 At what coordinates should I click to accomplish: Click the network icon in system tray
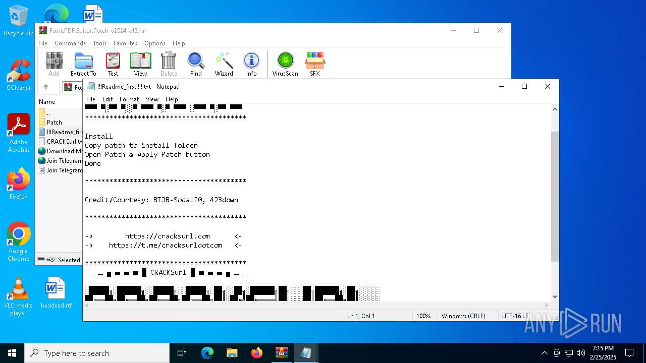(x=569, y=353)
